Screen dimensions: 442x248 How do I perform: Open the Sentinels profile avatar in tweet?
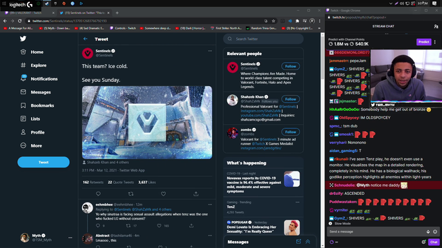click(x=88, y=53)
